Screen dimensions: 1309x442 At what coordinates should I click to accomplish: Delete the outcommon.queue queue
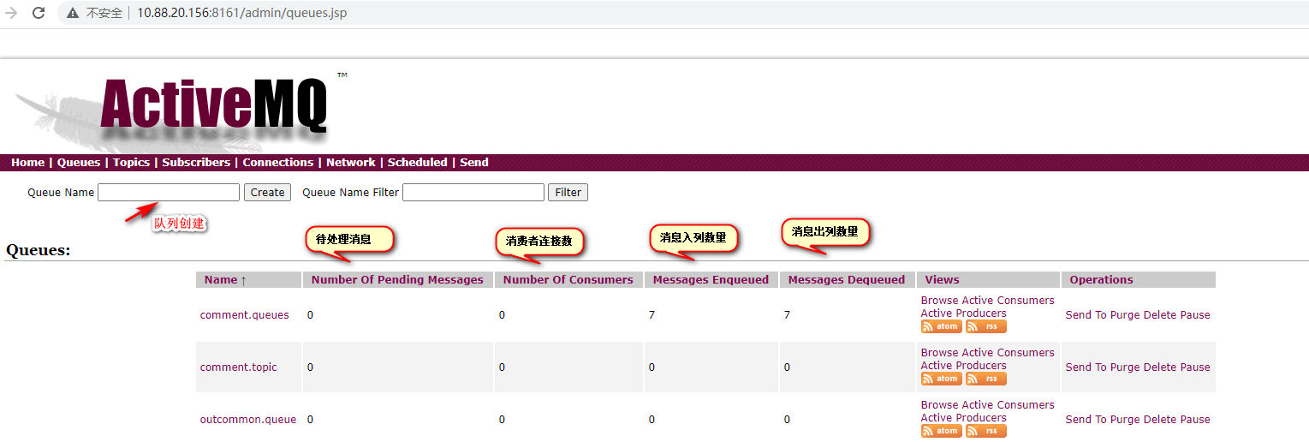pyautogui.click(x=1160, y=420)
